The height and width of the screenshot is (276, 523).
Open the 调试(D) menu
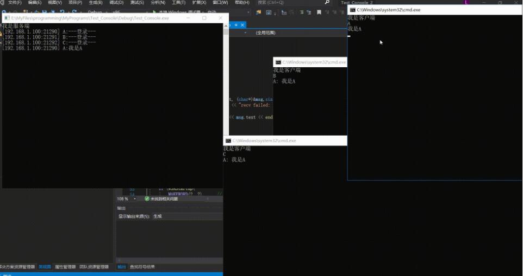(116, 2)
